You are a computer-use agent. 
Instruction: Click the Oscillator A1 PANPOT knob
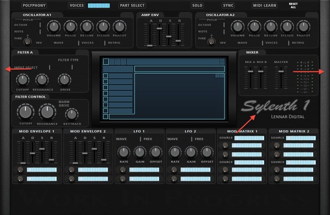120,27
